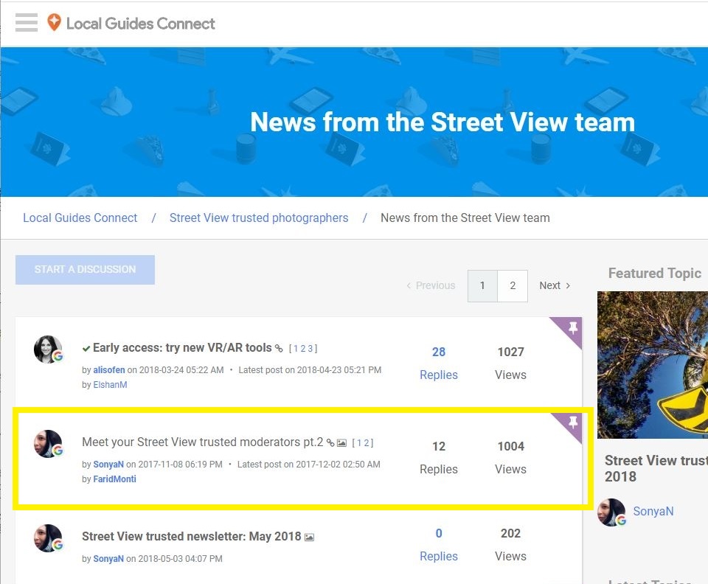Open SonyaN's profile under Featured Topic
Screen dimensions: 708x584
(x=653, y=511)
